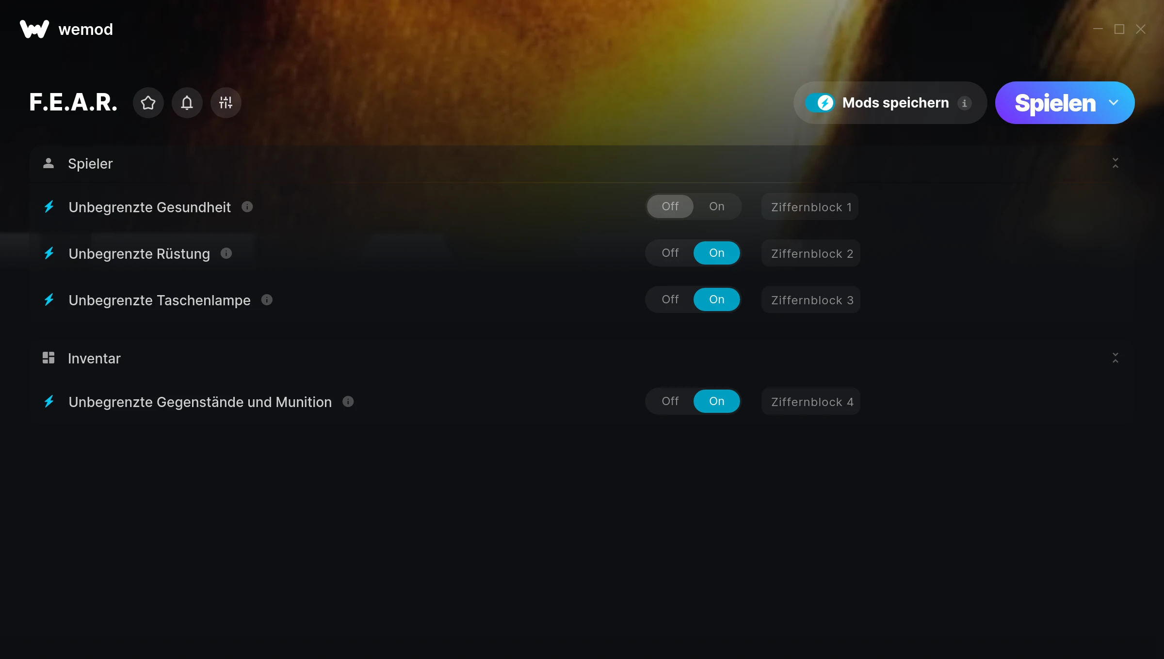Show info for Unbegrenzte Taschenlampe
The width and height of the screenshot is (1164, 659).
click(267, 300)
